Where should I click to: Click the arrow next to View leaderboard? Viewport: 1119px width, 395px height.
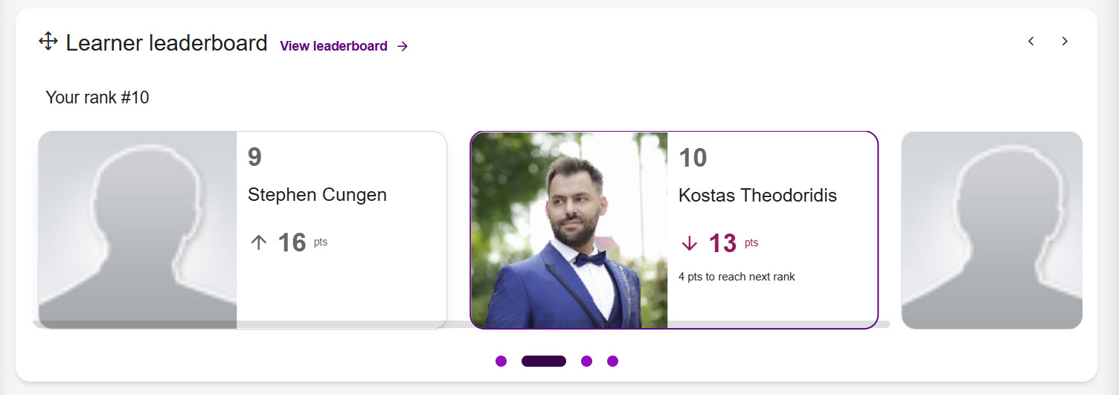click(403, 46)
